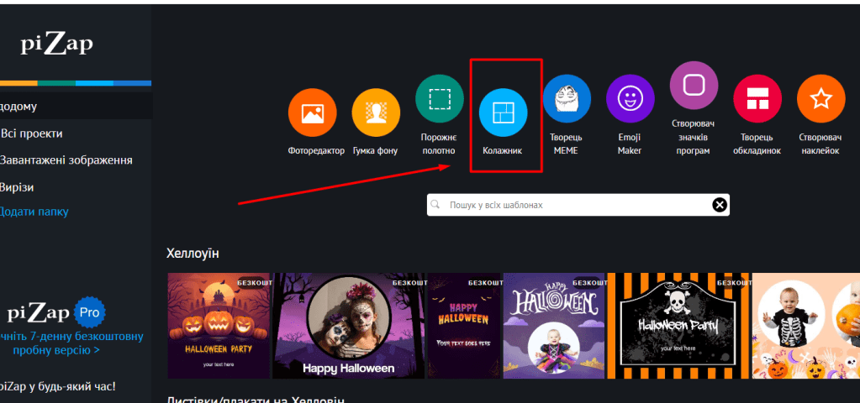Choose the orange striped skull Halloween Party template
The height and width of the screenshot is (403, 860).
678,325
